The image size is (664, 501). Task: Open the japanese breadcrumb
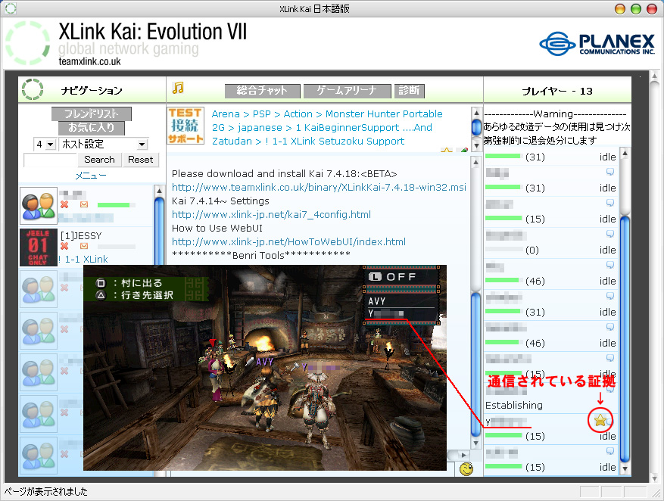click(260, 127)
